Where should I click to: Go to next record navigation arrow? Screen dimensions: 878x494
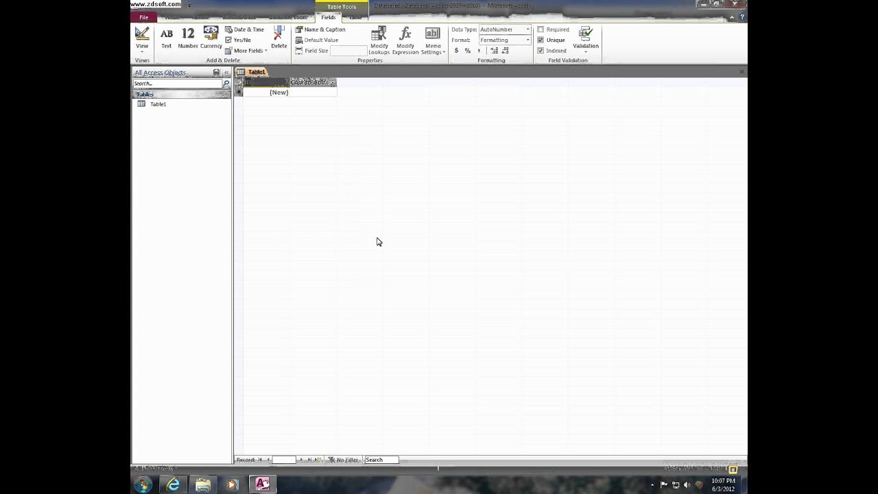300,460
